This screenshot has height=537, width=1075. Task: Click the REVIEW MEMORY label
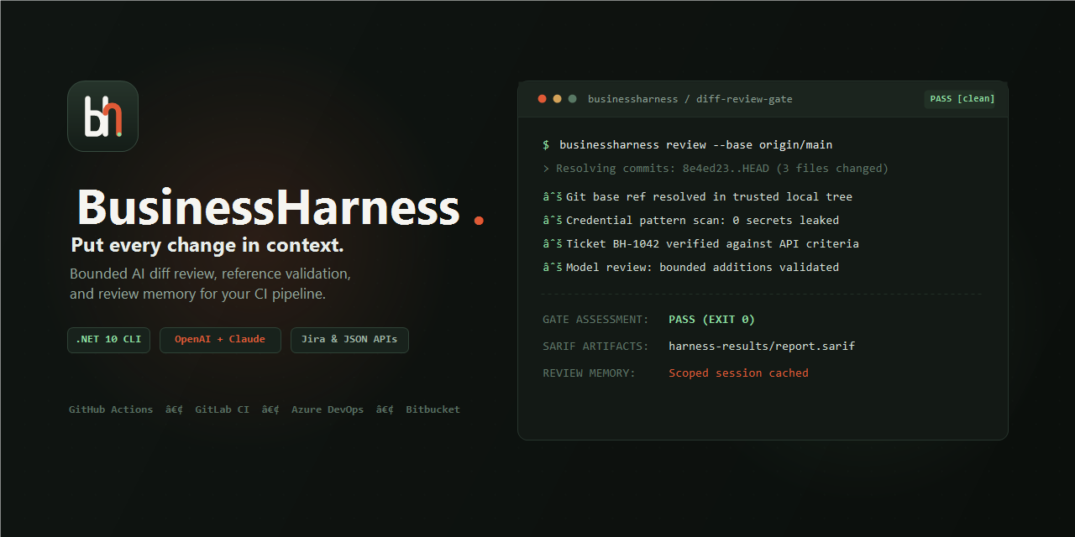pos(589,373)
